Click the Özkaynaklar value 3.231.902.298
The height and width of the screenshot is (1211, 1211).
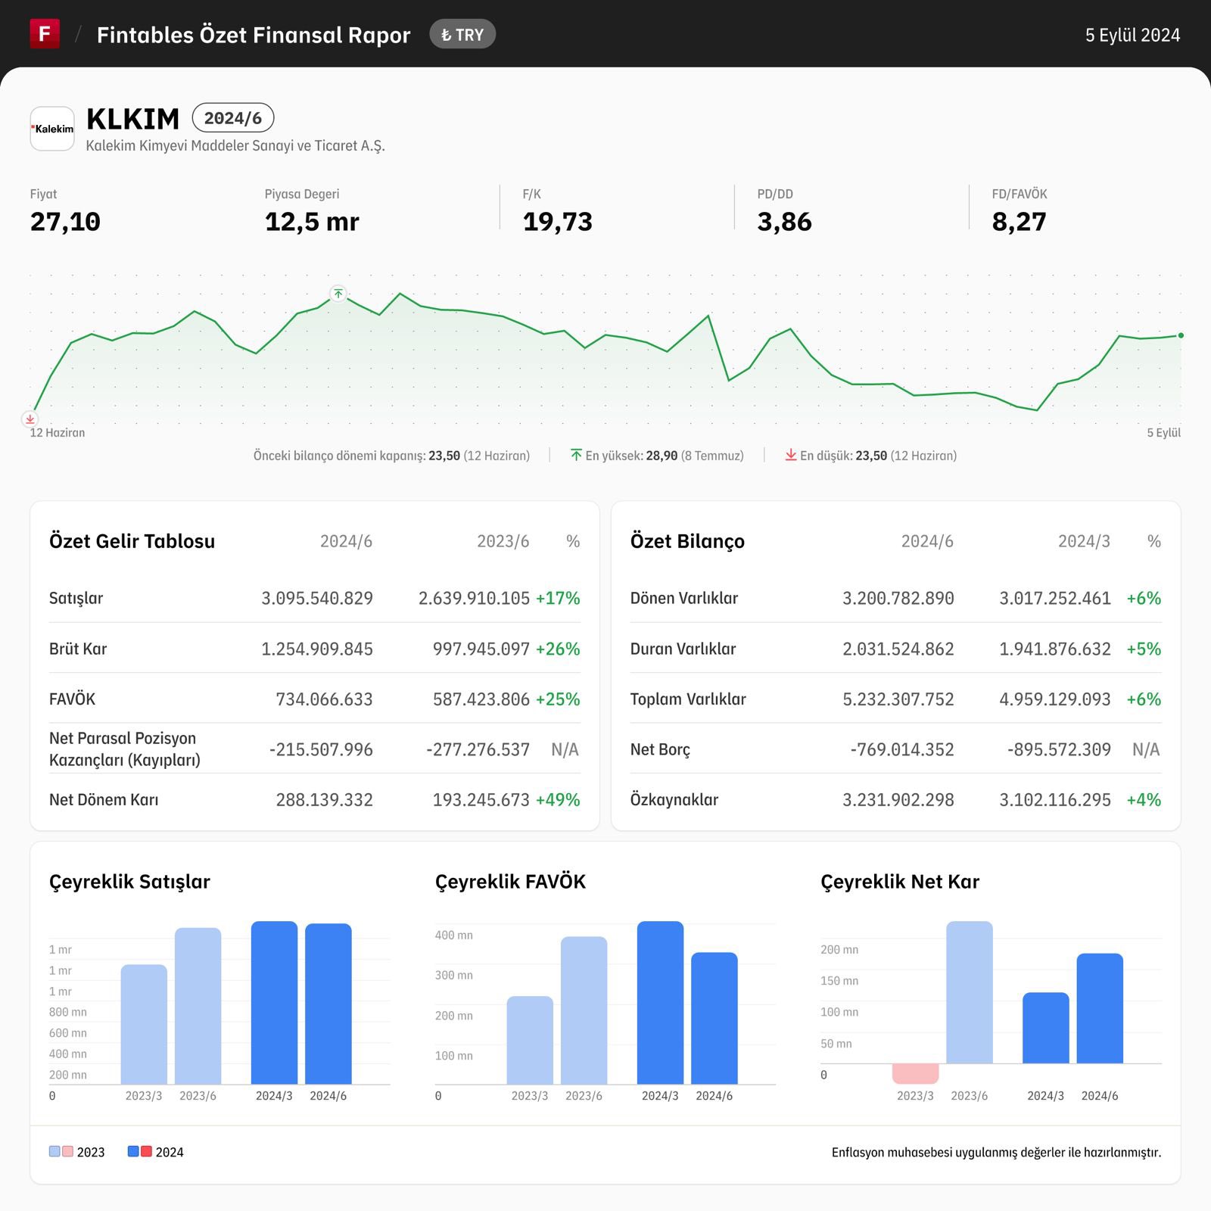[898, 799]
